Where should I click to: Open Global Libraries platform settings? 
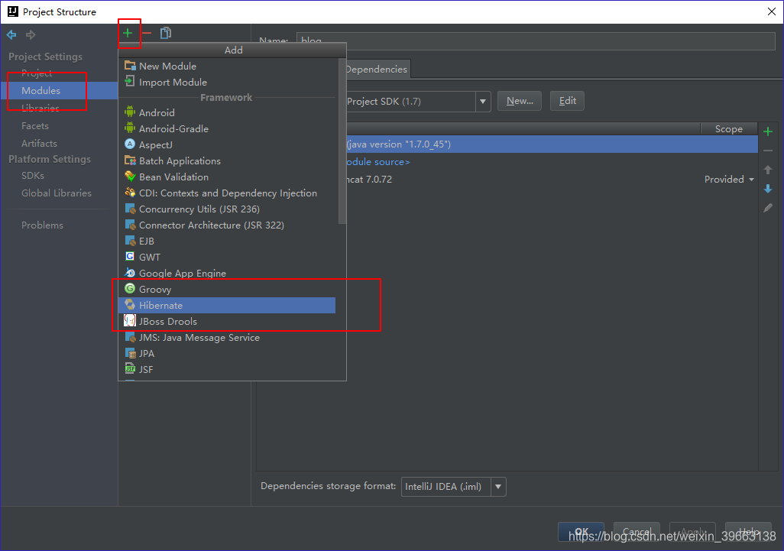pyautogui.click(x=57, y=193)
